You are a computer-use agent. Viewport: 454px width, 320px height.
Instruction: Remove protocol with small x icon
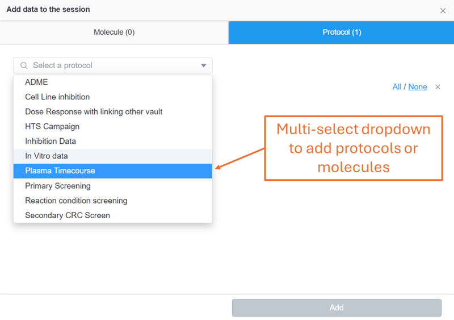pyautogui.click(x=438, y=87)
